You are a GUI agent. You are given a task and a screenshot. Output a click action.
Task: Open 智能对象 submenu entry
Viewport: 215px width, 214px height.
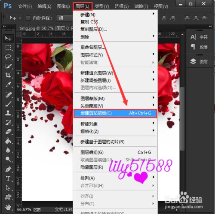(x=115, y=124)
